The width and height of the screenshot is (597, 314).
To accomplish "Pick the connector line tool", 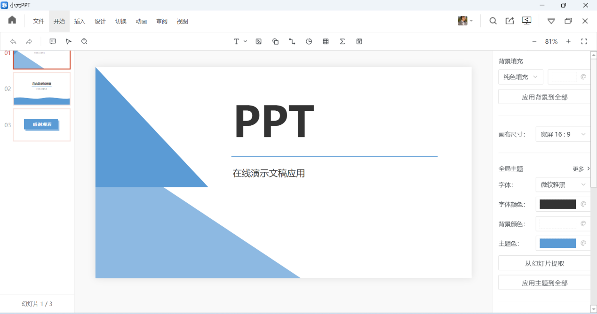I will 292,41.
